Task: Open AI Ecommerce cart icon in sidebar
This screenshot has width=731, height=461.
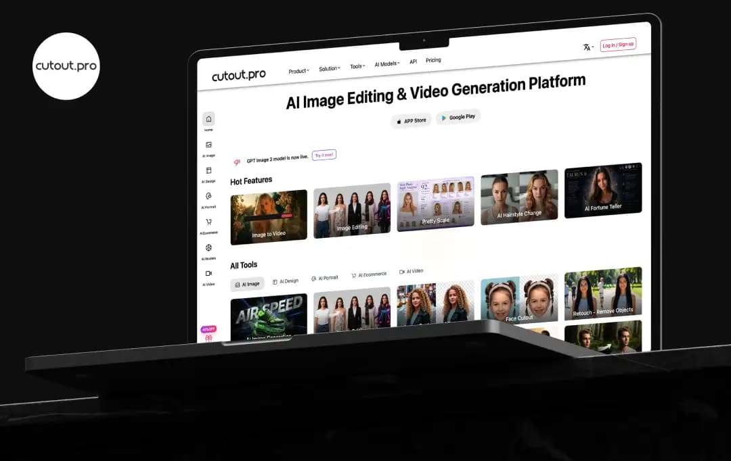Action: [208, 222]
